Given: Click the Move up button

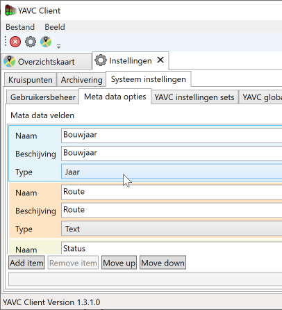Looking at the screenshot, I should [119, 263].
